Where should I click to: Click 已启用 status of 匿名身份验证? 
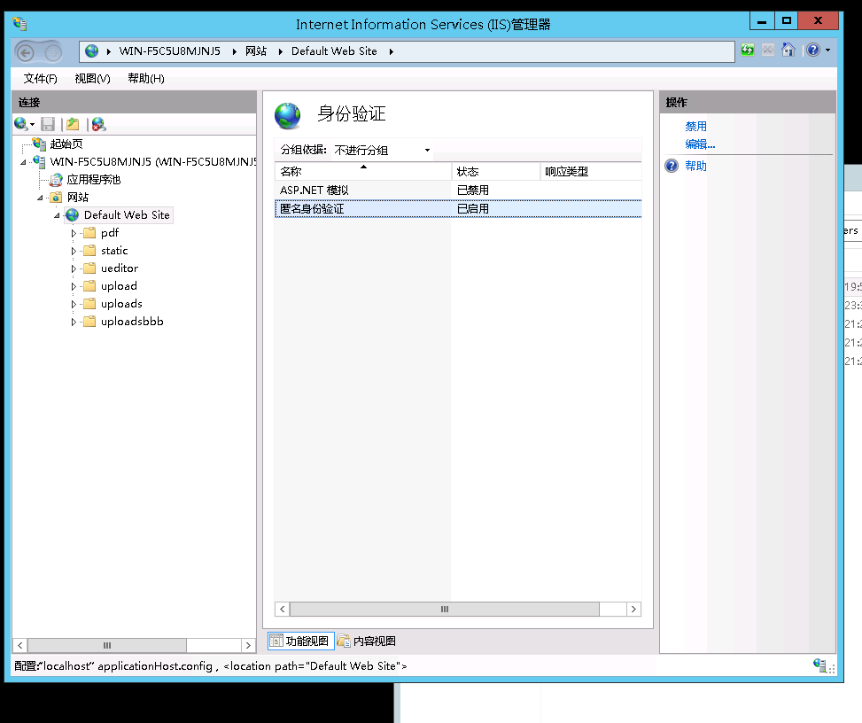tap(473, 209)
